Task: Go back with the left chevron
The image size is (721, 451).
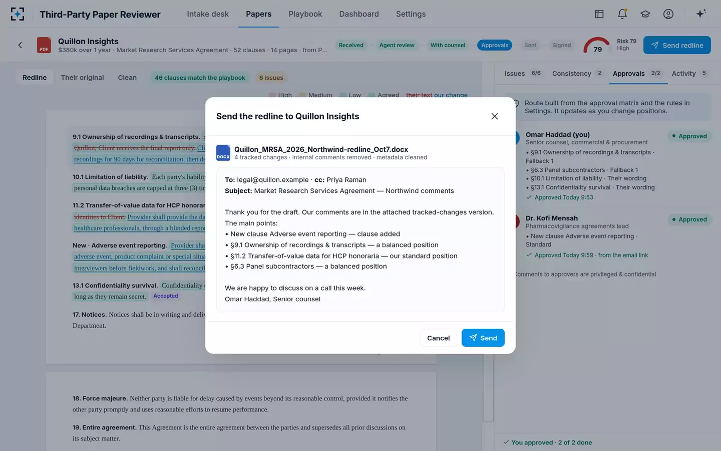Action: pos(20,45)
